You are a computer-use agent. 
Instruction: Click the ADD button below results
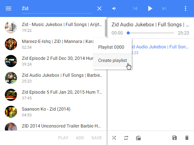pyautogui.click(x=80, y=138)
